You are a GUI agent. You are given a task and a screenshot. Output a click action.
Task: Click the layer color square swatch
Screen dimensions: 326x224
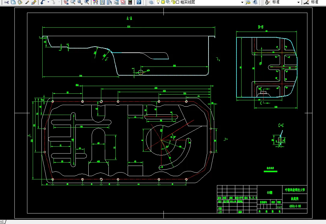(x=178, y=2)
